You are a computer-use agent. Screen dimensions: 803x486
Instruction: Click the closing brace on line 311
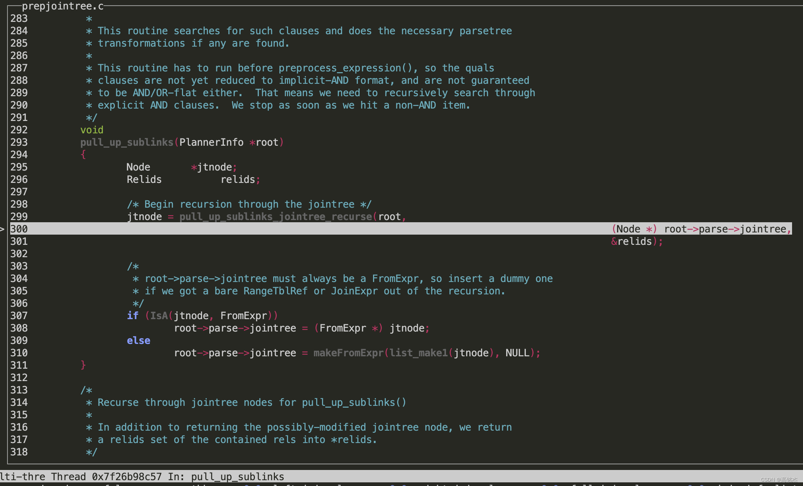tap(83, 365)
